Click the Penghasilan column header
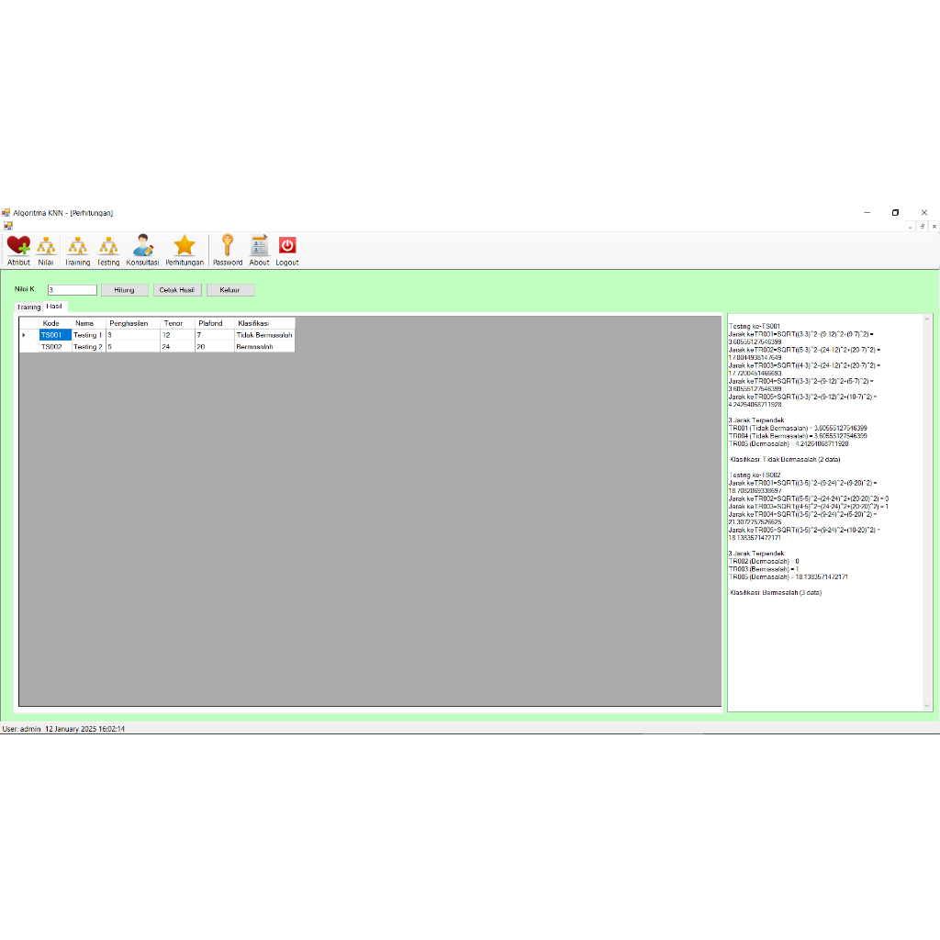 [133, 323]
